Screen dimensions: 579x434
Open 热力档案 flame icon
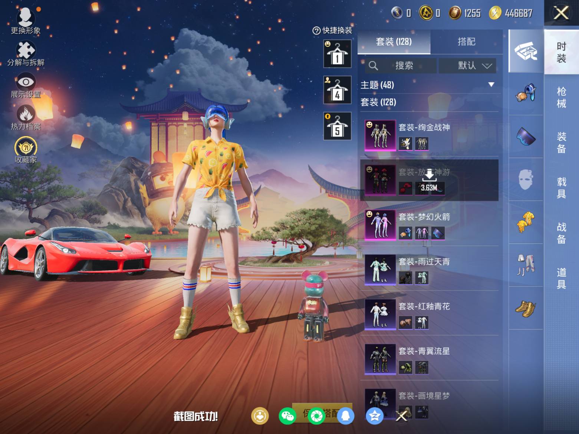[26, 118]
